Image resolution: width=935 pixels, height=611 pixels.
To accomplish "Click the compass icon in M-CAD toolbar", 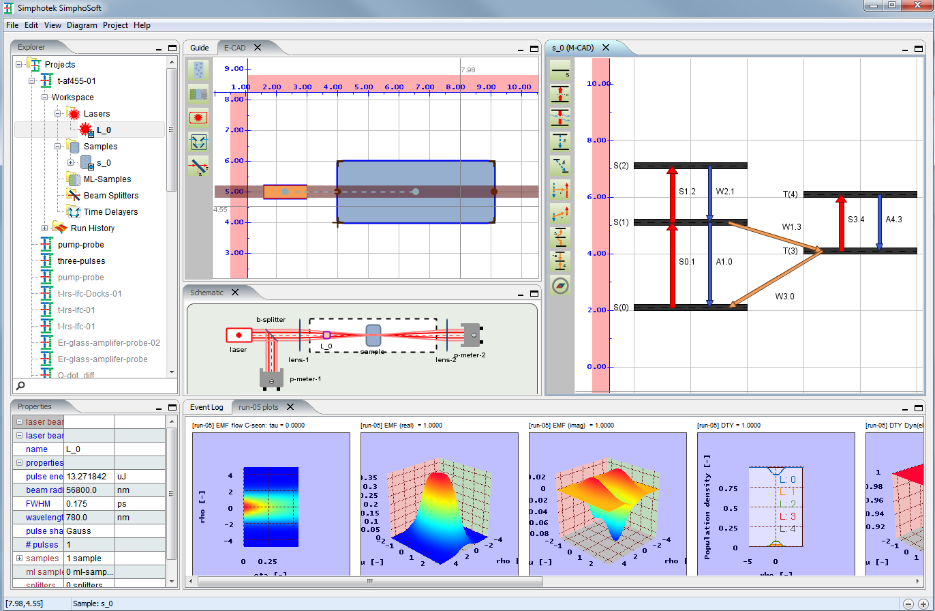I will (x=560, y=286).
